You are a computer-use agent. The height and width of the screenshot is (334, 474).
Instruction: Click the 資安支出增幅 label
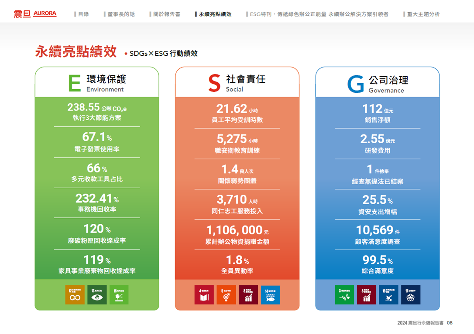[378, 212]
